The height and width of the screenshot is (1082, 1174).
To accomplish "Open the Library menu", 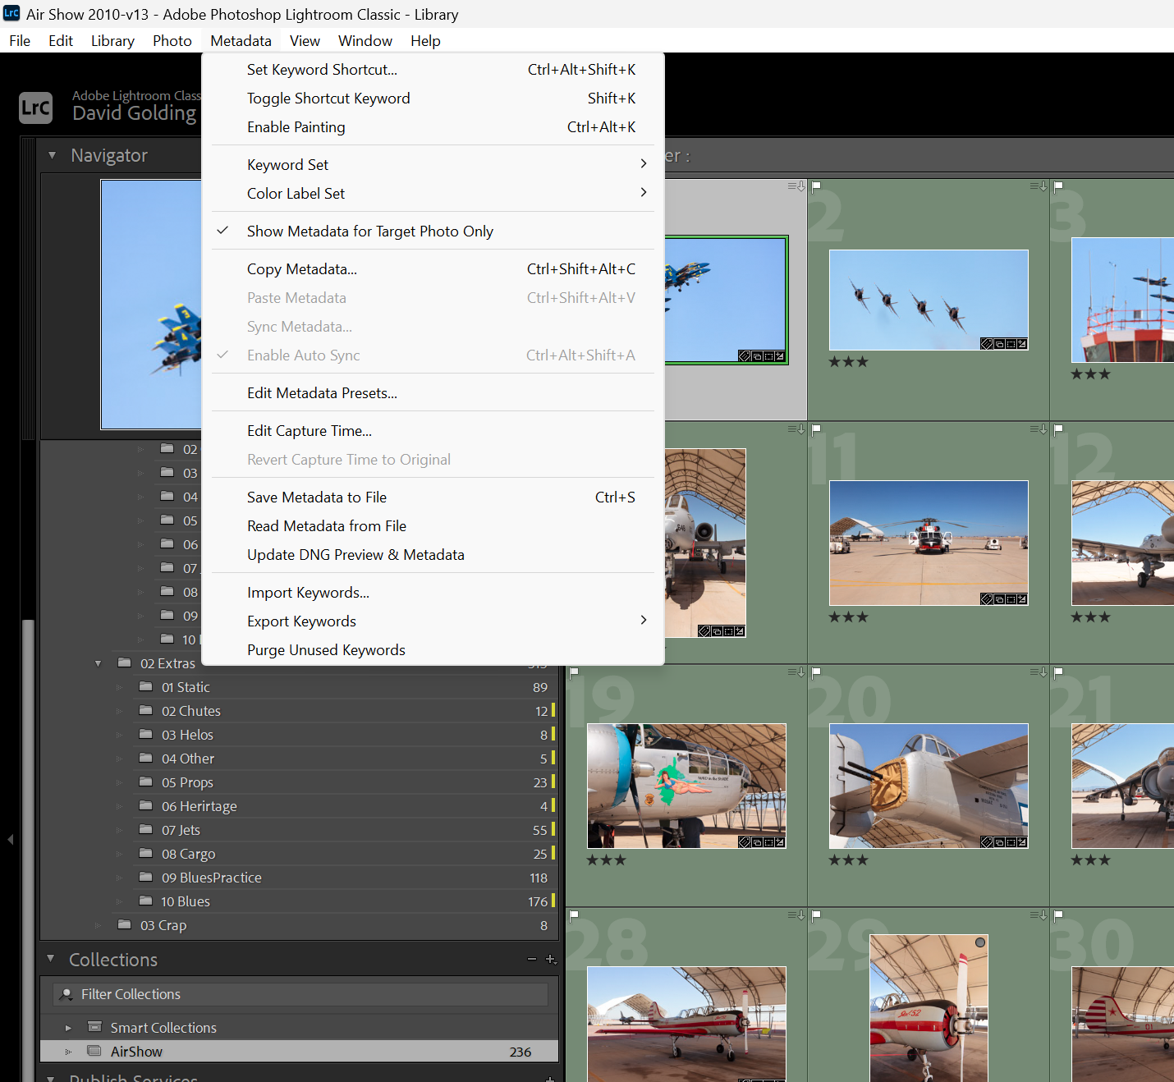I will tap(112, 40).
